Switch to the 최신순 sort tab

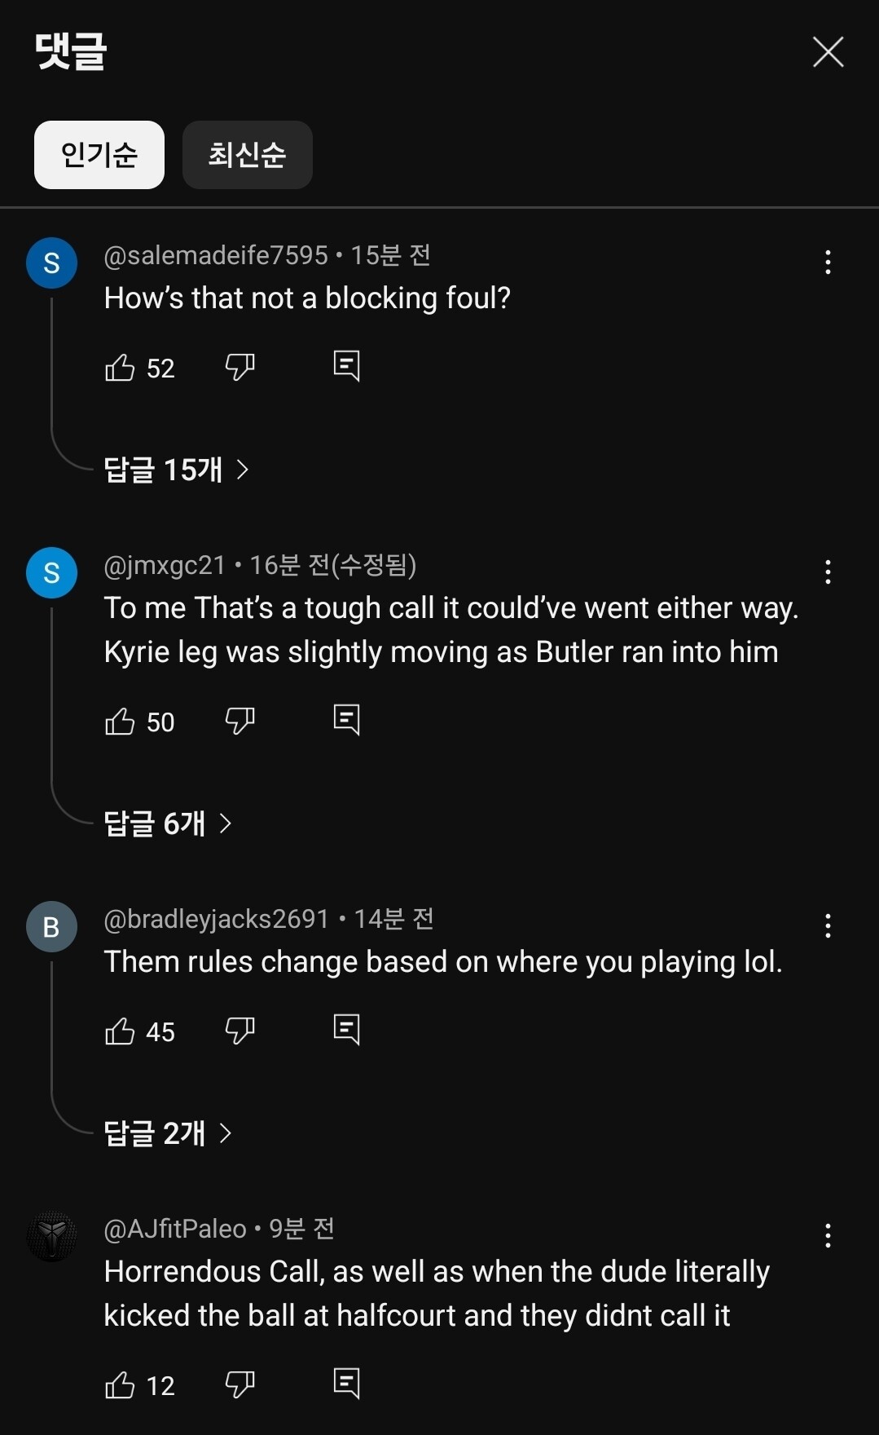coord(247,155)
